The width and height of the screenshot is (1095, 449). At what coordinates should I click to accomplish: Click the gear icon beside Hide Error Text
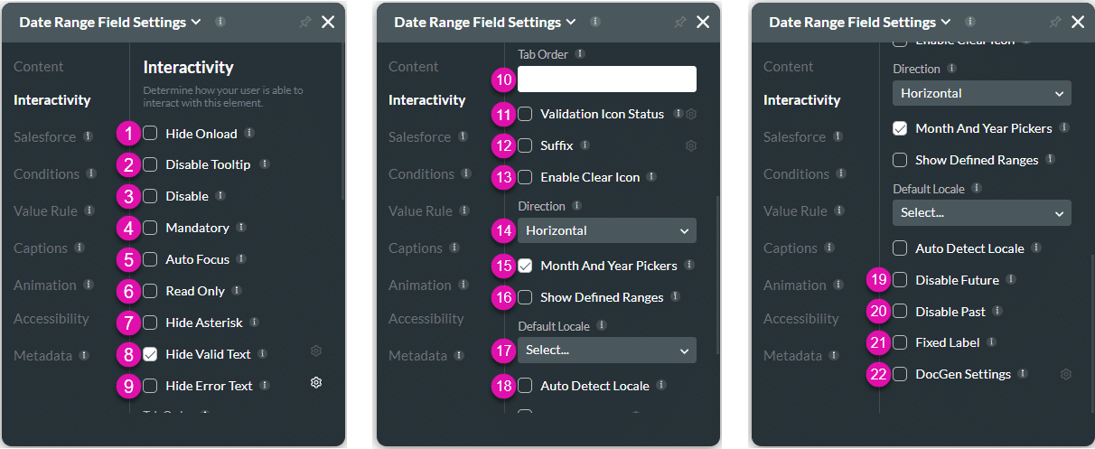pos(316,382)
